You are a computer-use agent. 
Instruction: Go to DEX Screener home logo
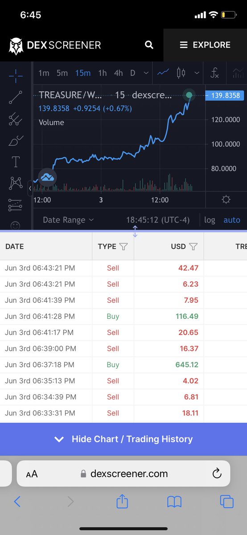tap(55, 45)
